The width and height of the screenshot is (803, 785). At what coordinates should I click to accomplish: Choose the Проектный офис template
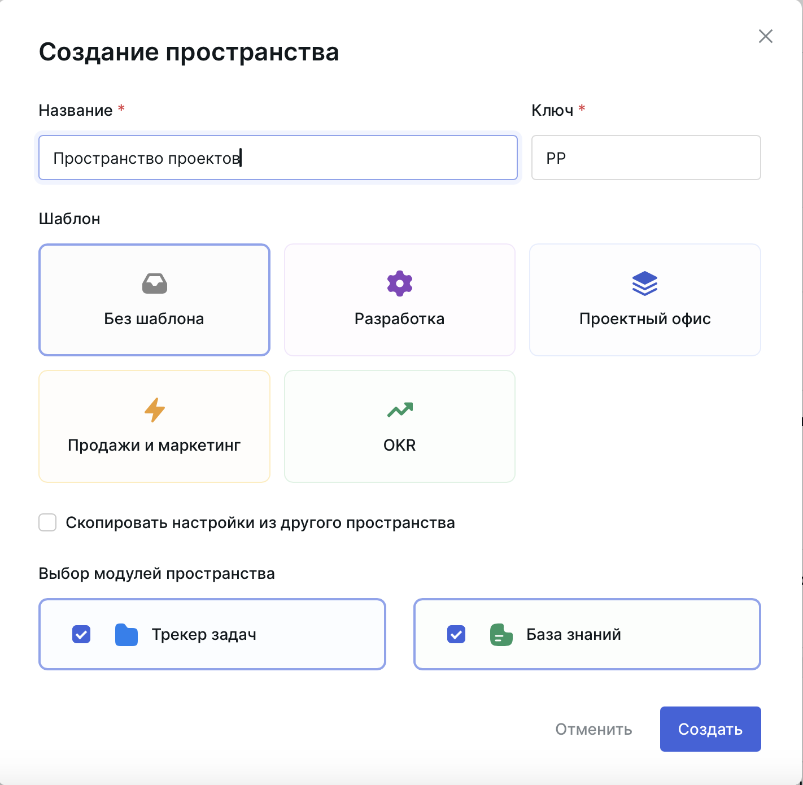pos(645,300)
